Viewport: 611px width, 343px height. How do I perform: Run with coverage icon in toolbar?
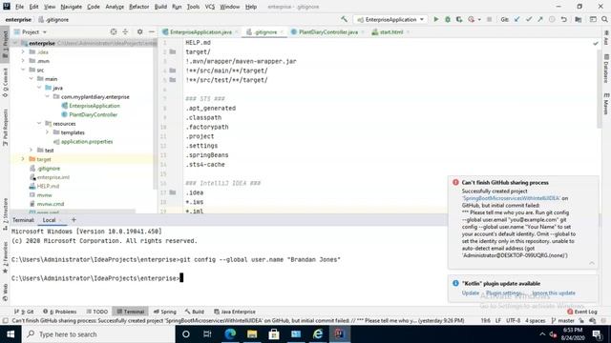[459, 19]
